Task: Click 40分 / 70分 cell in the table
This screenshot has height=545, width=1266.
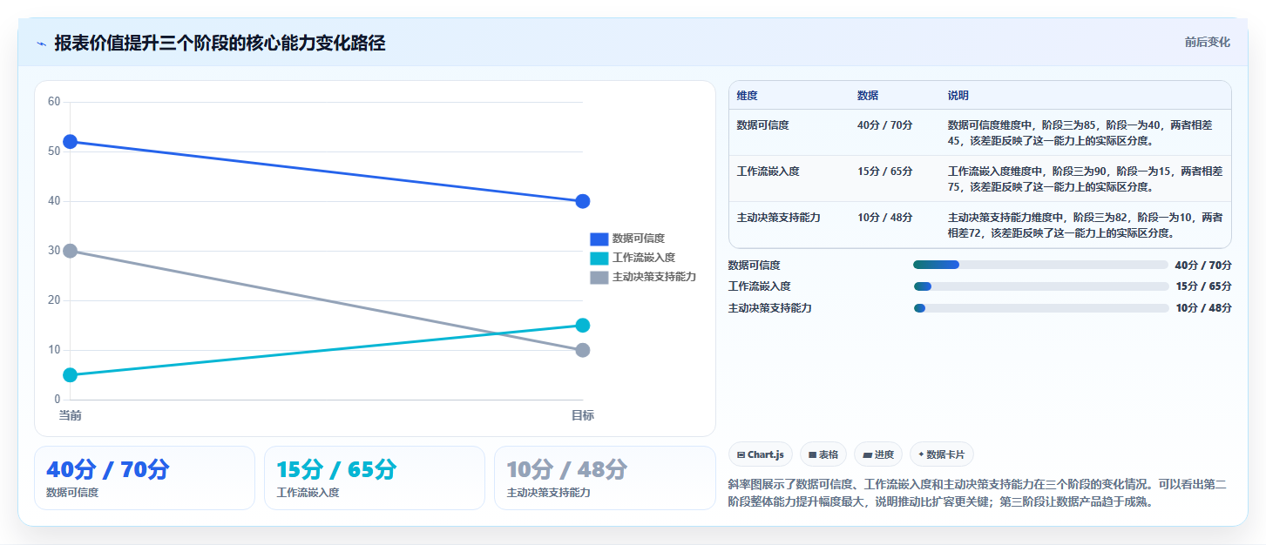Action: coord(884,125)
